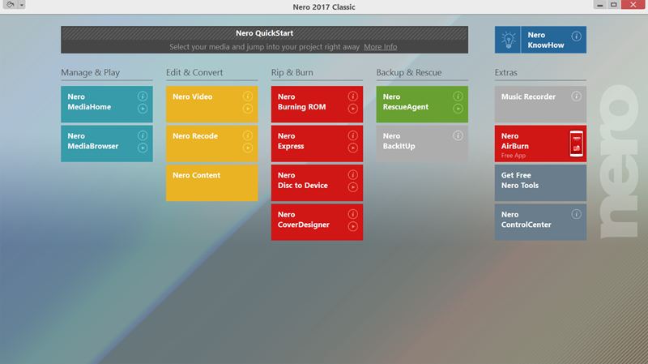Click info icon on Nero BackItUp tile
The width and height of the screenshot is (648, 364).
[458, 135]
